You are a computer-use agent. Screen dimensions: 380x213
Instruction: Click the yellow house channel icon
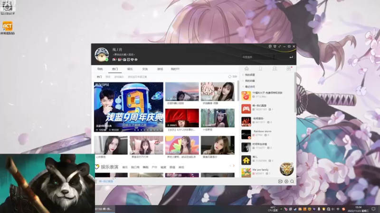point(246,160)
